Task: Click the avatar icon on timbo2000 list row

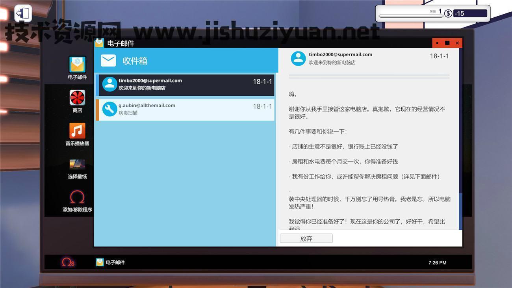Action: (109, 84)
